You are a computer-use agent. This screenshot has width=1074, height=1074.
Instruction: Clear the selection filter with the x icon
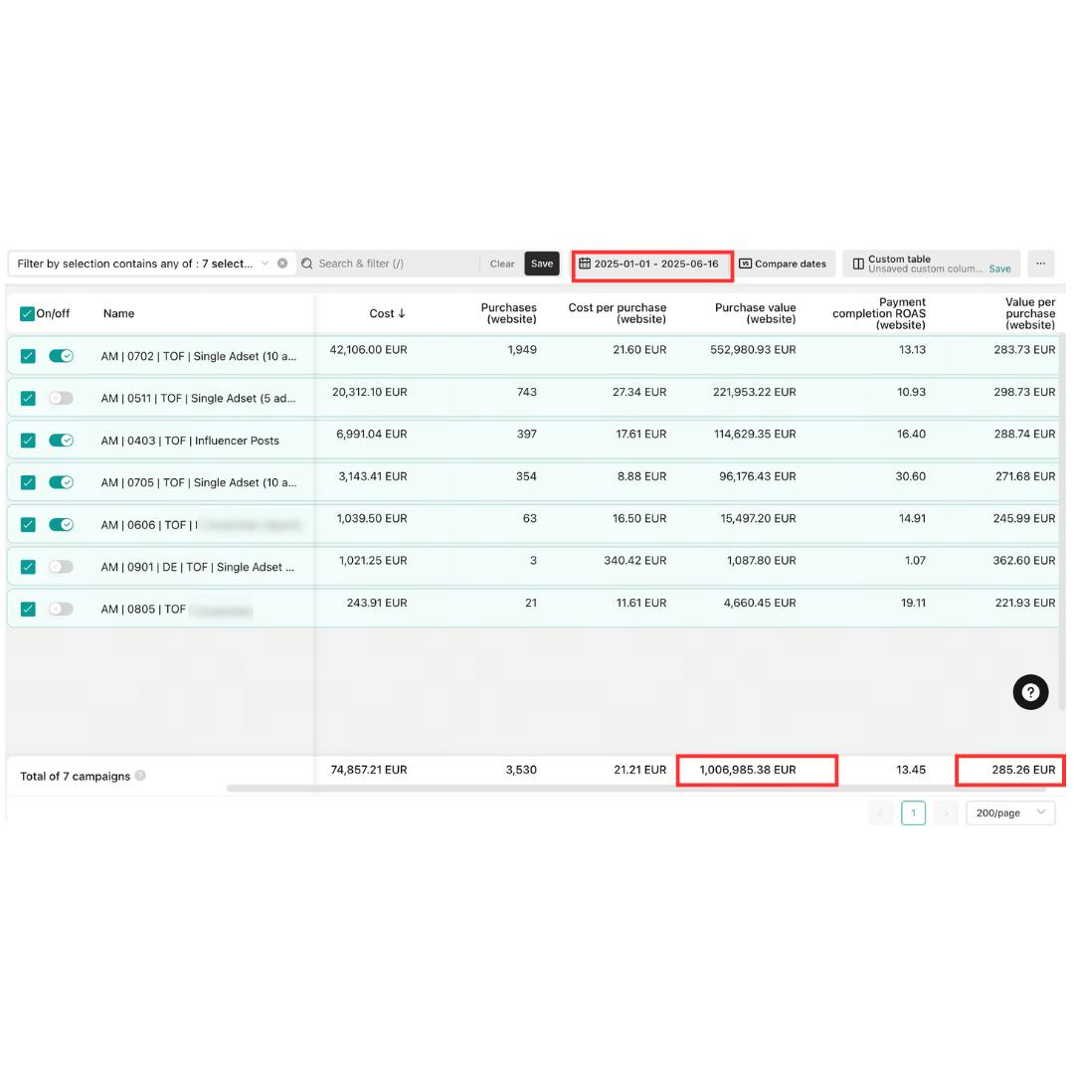(282, 264)
